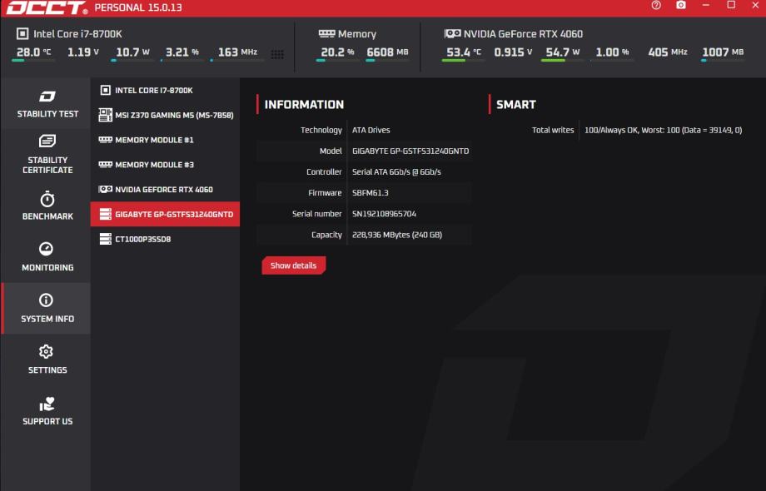The image size is (766, 491).
Task: Click the CPU core grid icon in header
Action: [277, 54]
